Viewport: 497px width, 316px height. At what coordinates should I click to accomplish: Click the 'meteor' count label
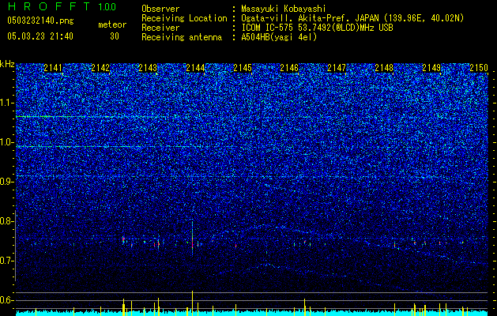pos(112,24)
